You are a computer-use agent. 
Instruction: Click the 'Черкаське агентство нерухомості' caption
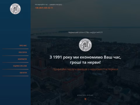point(85,32)
